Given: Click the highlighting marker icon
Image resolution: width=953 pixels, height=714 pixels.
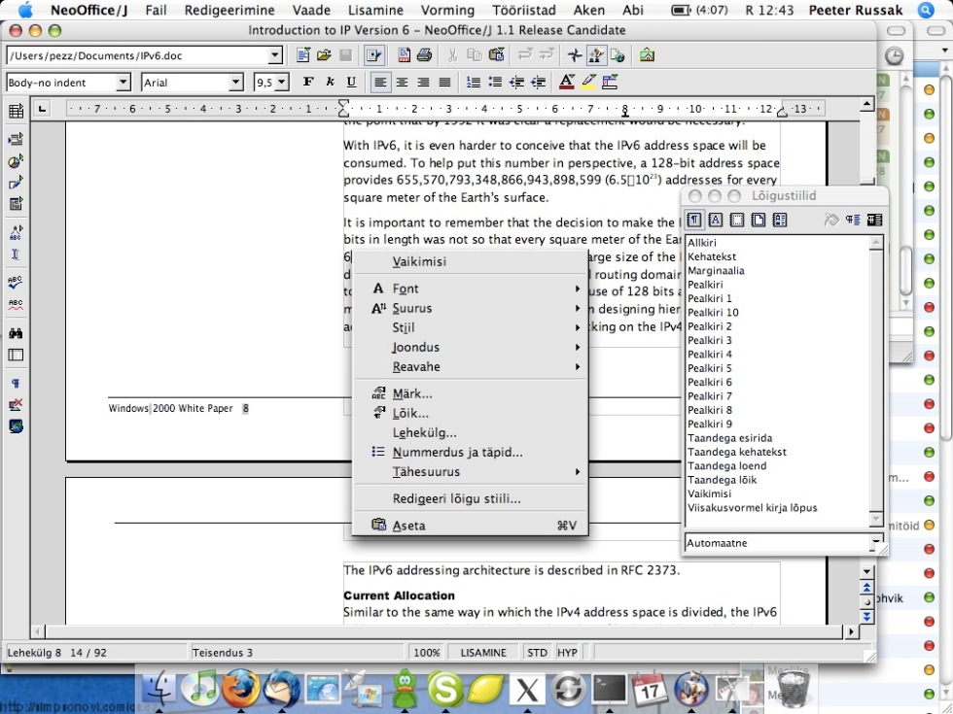Looking at the screenshot, I should coord(588,83).
